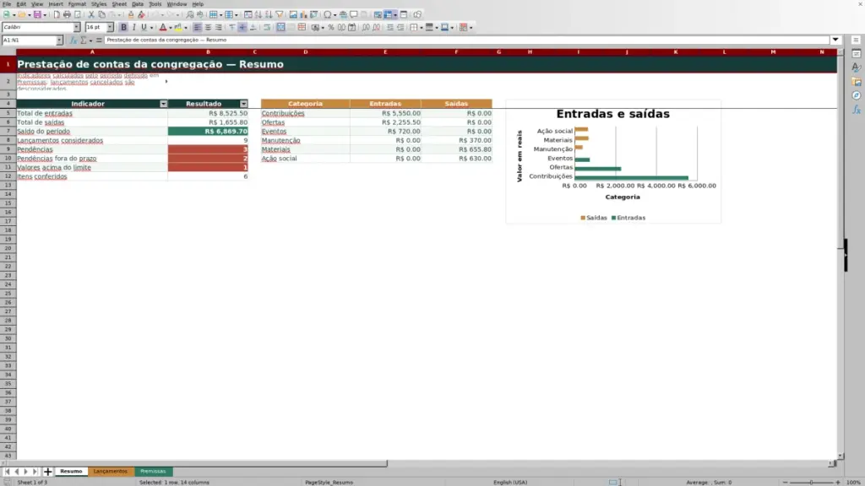The image size is (865, 486).
Task: Toggle center horizontal alignment
Action: click(208, 28)
